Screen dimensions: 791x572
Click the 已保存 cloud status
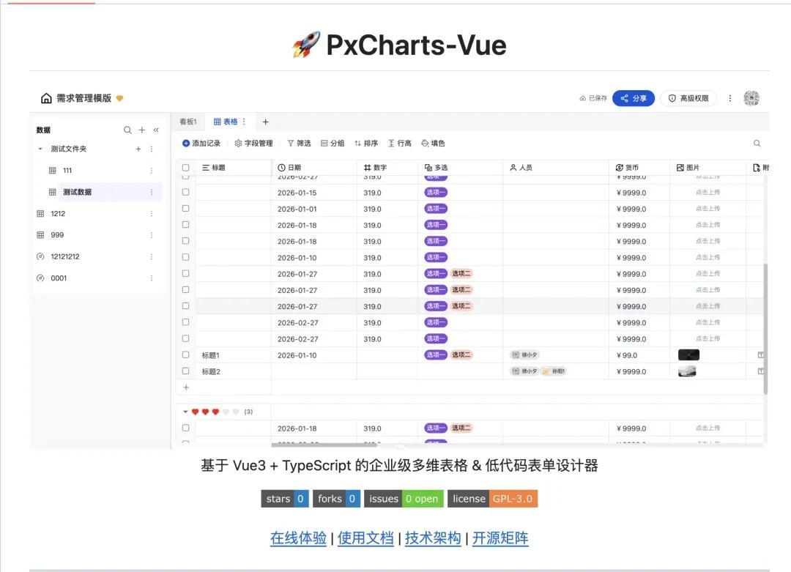click(x=593, y=98)
